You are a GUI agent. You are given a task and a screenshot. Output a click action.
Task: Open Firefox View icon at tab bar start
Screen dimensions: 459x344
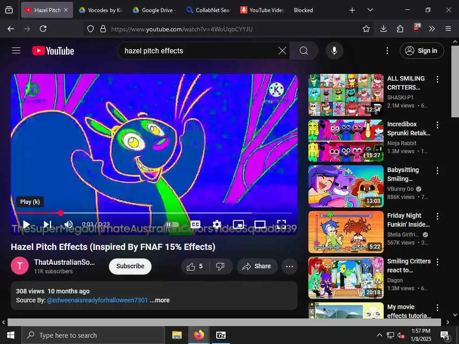(9, 10)
